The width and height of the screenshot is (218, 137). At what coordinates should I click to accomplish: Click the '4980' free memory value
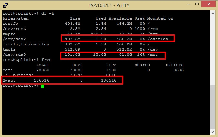tap(111, 70)
